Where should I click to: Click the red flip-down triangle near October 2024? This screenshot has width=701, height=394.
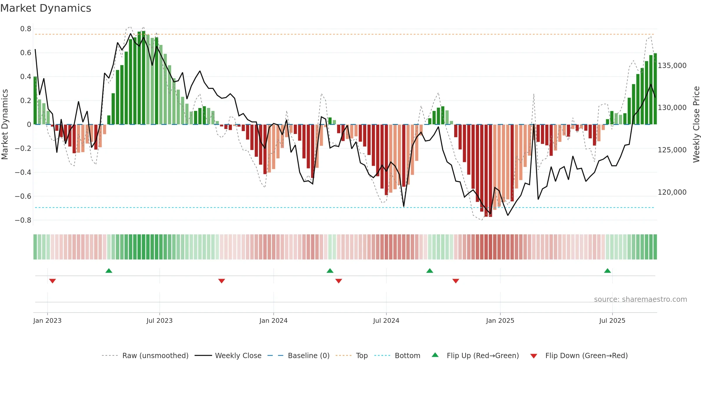tap(456, 281)
